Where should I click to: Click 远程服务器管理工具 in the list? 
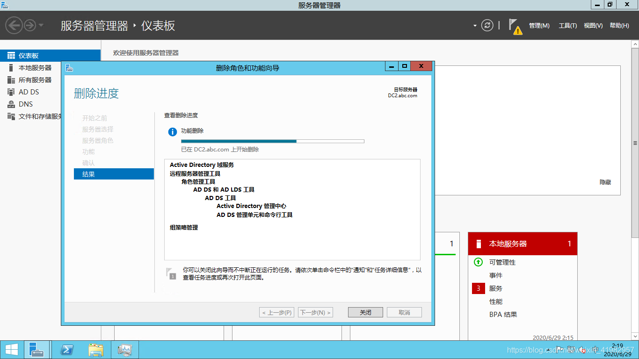[195, 173]
